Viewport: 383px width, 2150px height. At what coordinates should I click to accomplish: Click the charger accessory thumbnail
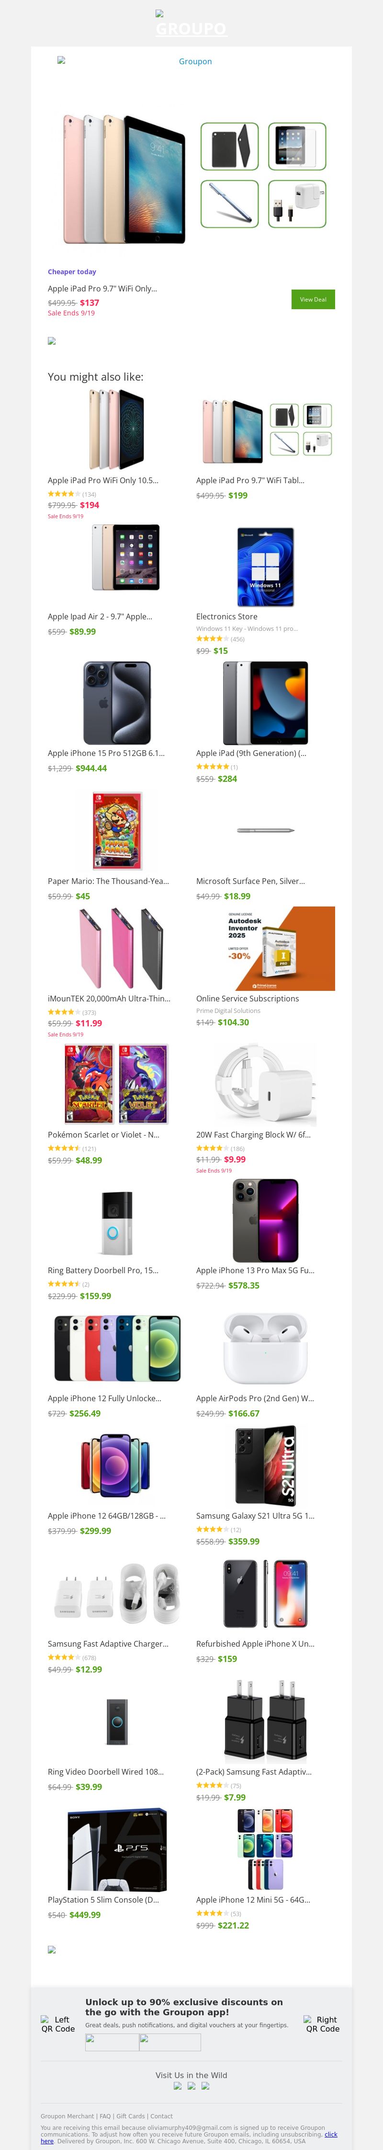pos(297,205)
